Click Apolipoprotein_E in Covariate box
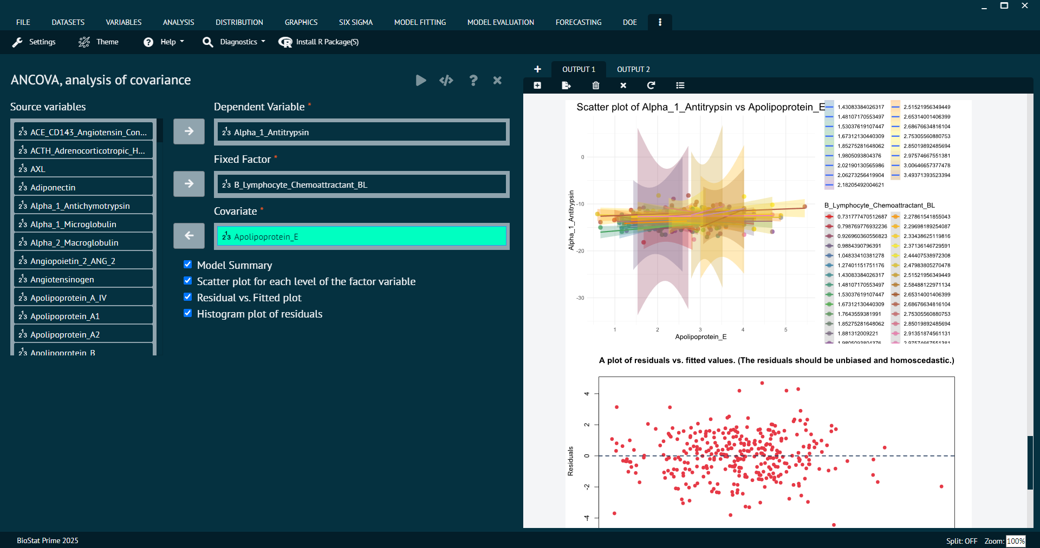Viewport: 1040px width, 548px height. coord(361,236)
